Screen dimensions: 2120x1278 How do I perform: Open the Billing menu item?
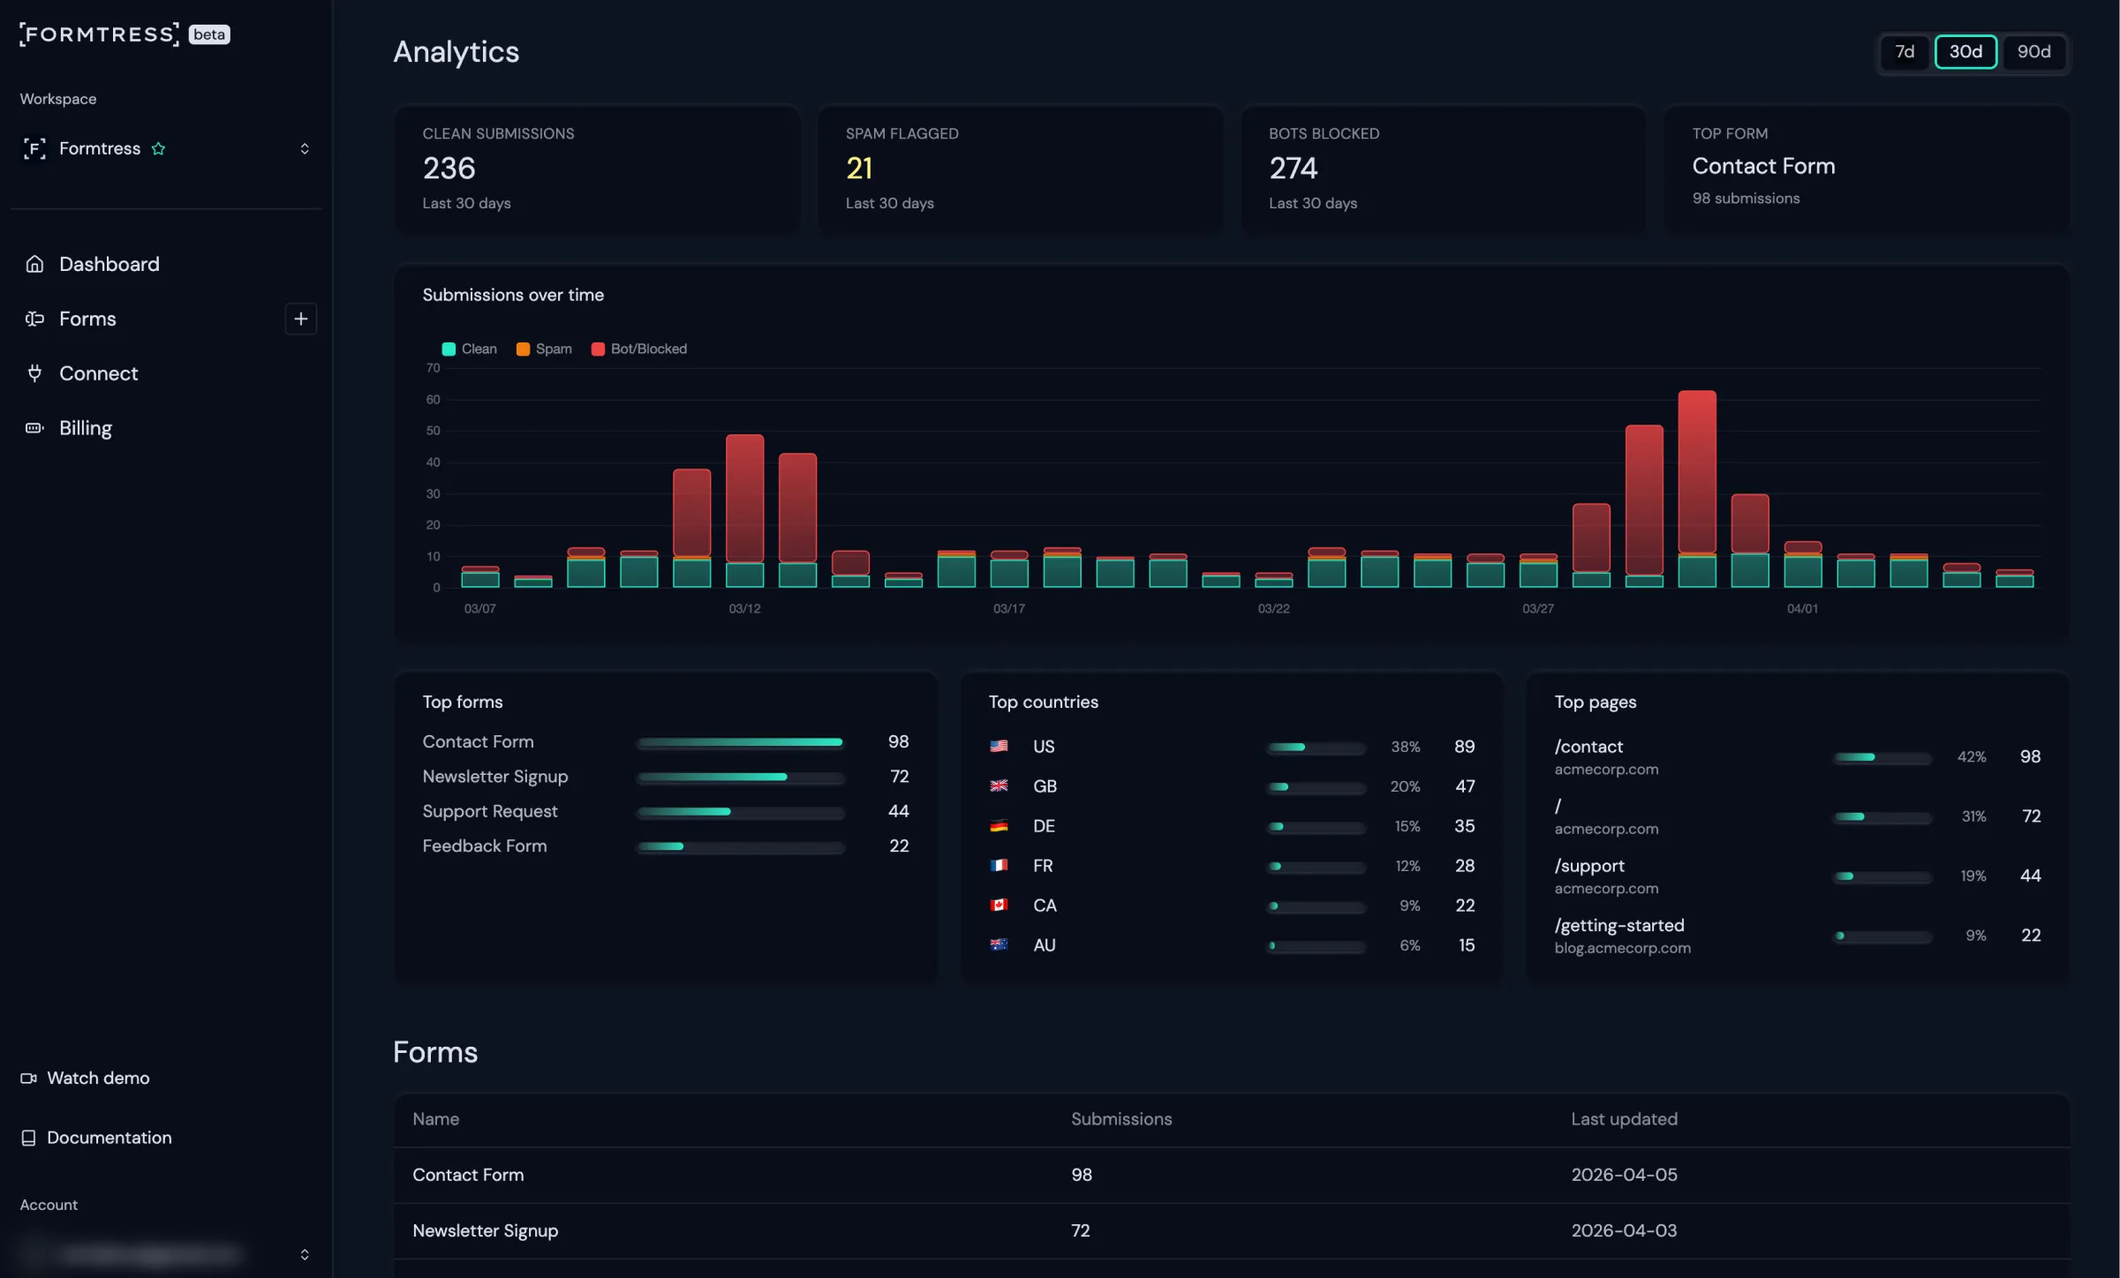(85, 428)
